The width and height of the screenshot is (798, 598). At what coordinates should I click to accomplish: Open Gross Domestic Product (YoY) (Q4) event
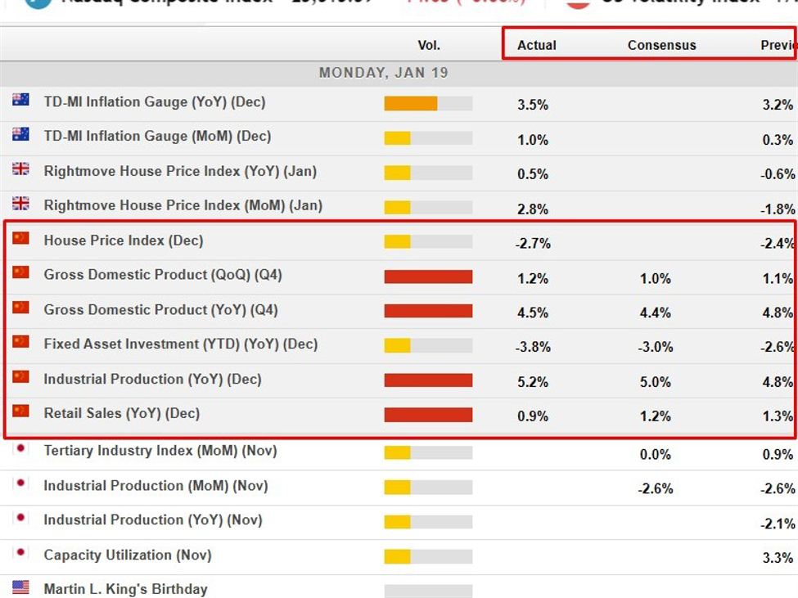coord(160,310)
